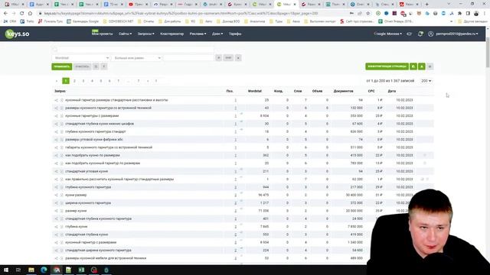Open the Google Москва region selector
Image resolution: width=490 pixels, height=275 pixels.
[x=388, y=34]
